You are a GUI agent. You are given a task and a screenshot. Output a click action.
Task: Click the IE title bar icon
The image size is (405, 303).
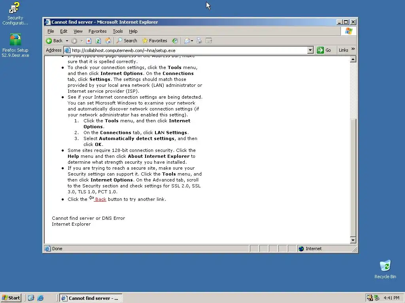(47, 22)
